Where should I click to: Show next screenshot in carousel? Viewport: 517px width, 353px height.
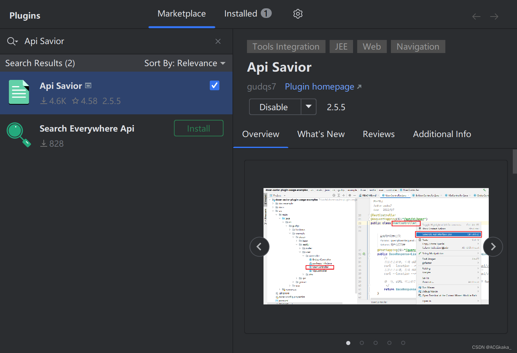pos(493,247)
